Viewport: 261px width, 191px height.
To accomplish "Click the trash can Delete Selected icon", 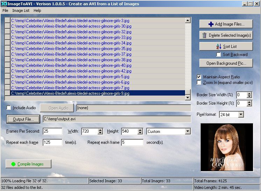I will (205, 35).
